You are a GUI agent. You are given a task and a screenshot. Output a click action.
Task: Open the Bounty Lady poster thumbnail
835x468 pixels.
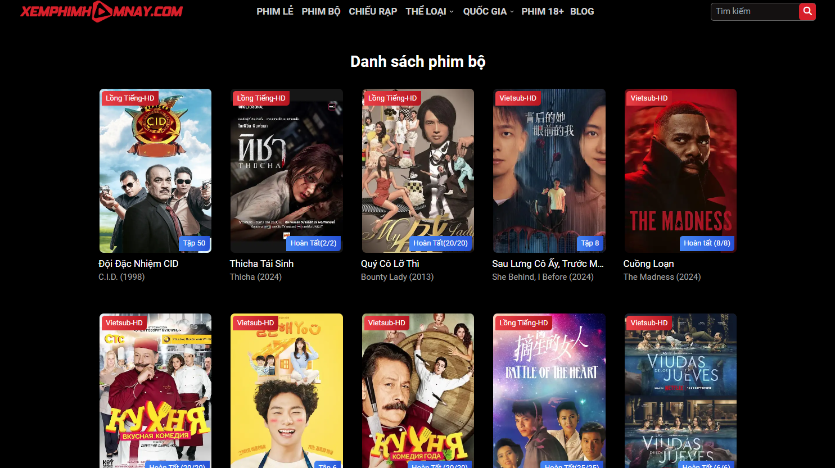point(418,171)
